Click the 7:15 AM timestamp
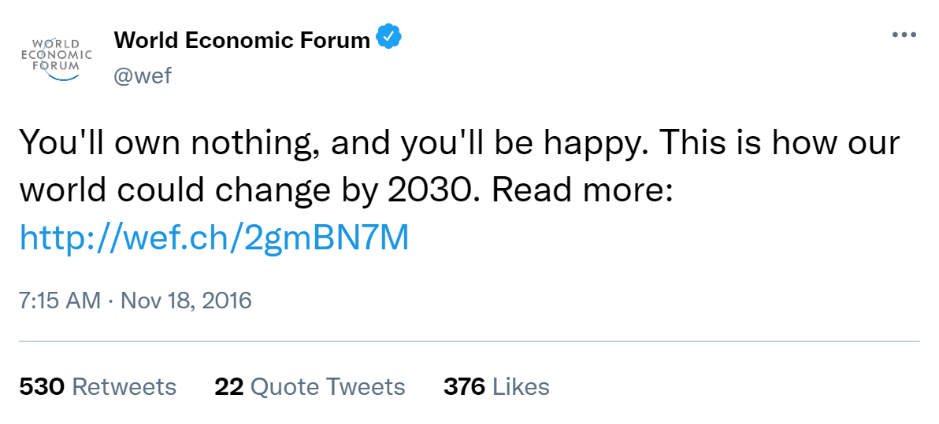 click(x=60, y=300)
